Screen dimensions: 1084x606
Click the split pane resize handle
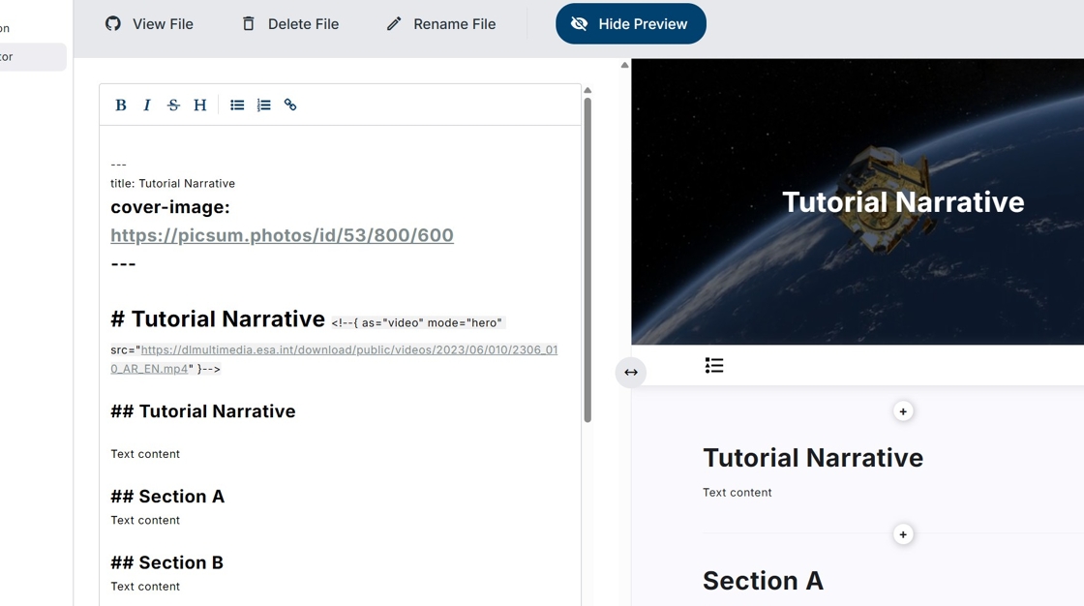click(x=631, y=373)
